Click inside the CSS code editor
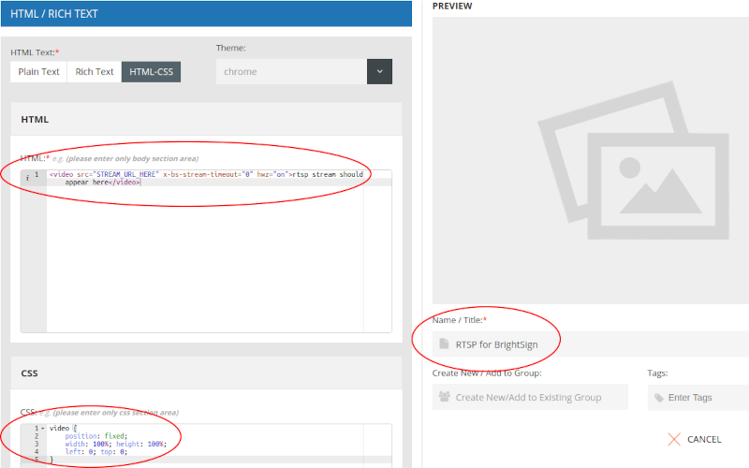 [x=206, y=446]
